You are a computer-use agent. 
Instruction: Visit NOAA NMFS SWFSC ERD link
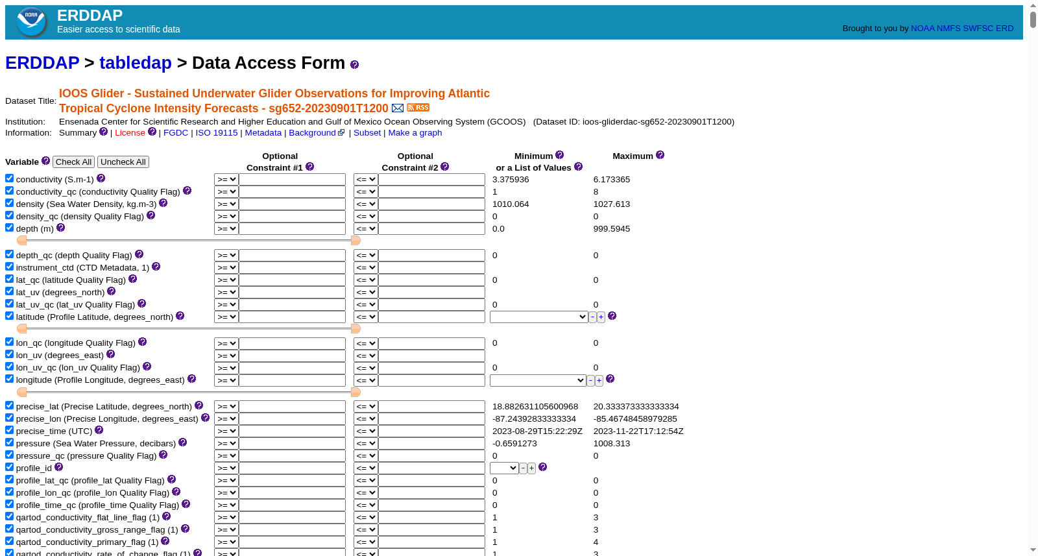click(x=962, y=29)
